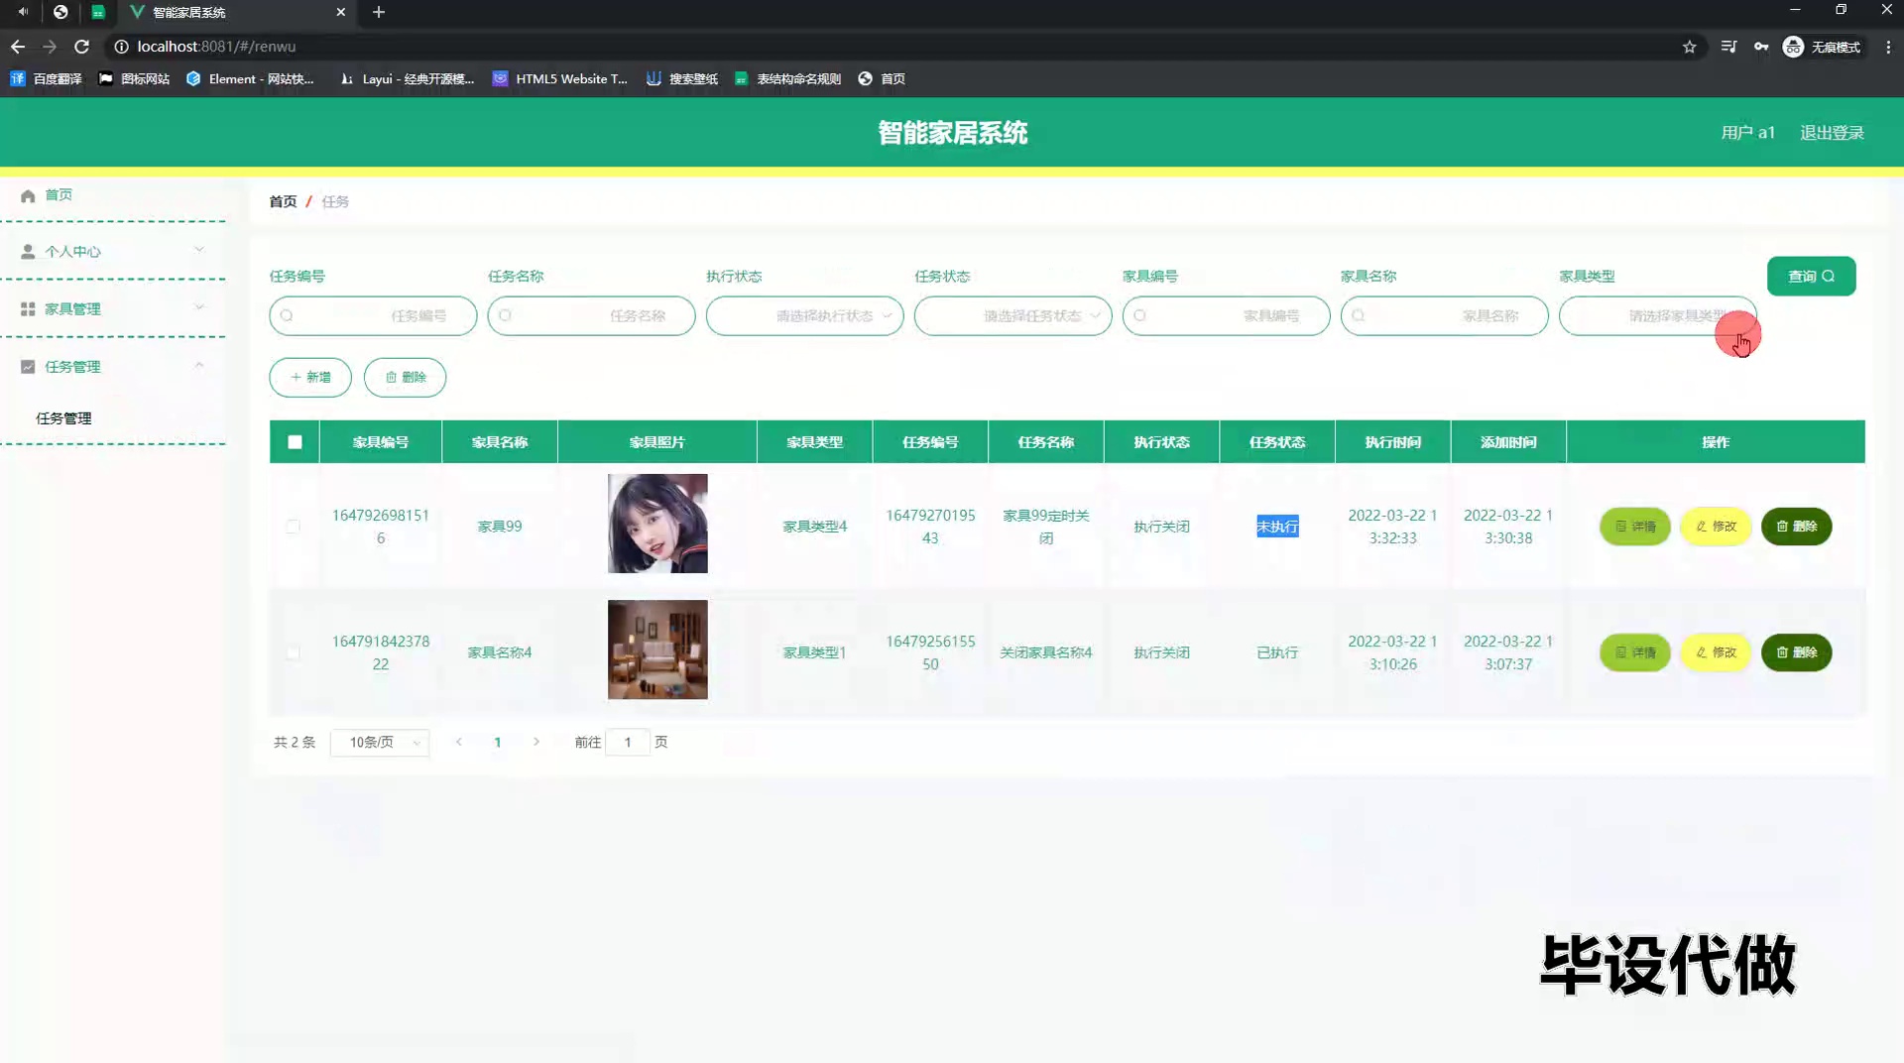1904x1063 pixels.
Task: Open 表结构命名规则 bookmark
Action: tap(787, 79)
